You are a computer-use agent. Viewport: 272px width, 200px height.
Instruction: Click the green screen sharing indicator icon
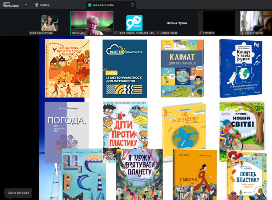pyautogui.click(x=90, y=5)
